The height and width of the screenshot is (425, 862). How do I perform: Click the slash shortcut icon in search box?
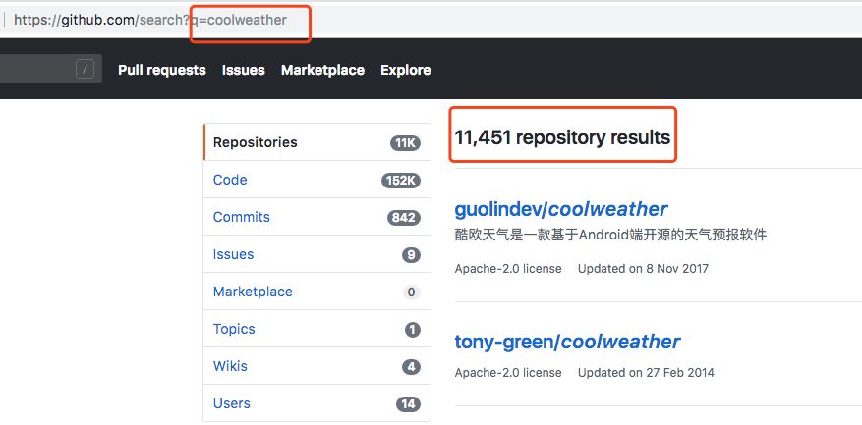click(85, 69)
